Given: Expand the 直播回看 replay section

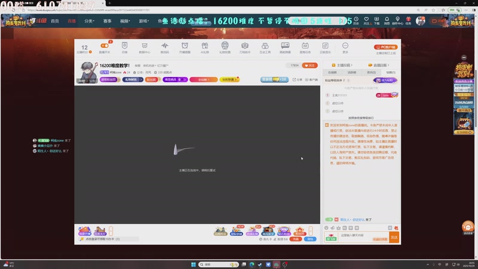Looking at the screenshot, I should pos(378,65).
